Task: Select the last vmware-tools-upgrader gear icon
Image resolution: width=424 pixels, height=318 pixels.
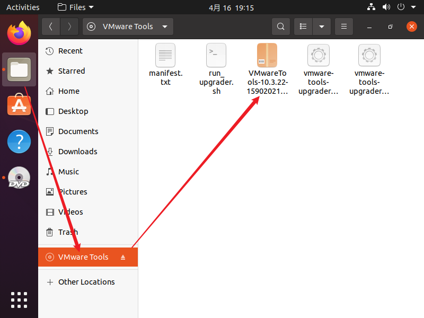Action: (x=369, y=55)
